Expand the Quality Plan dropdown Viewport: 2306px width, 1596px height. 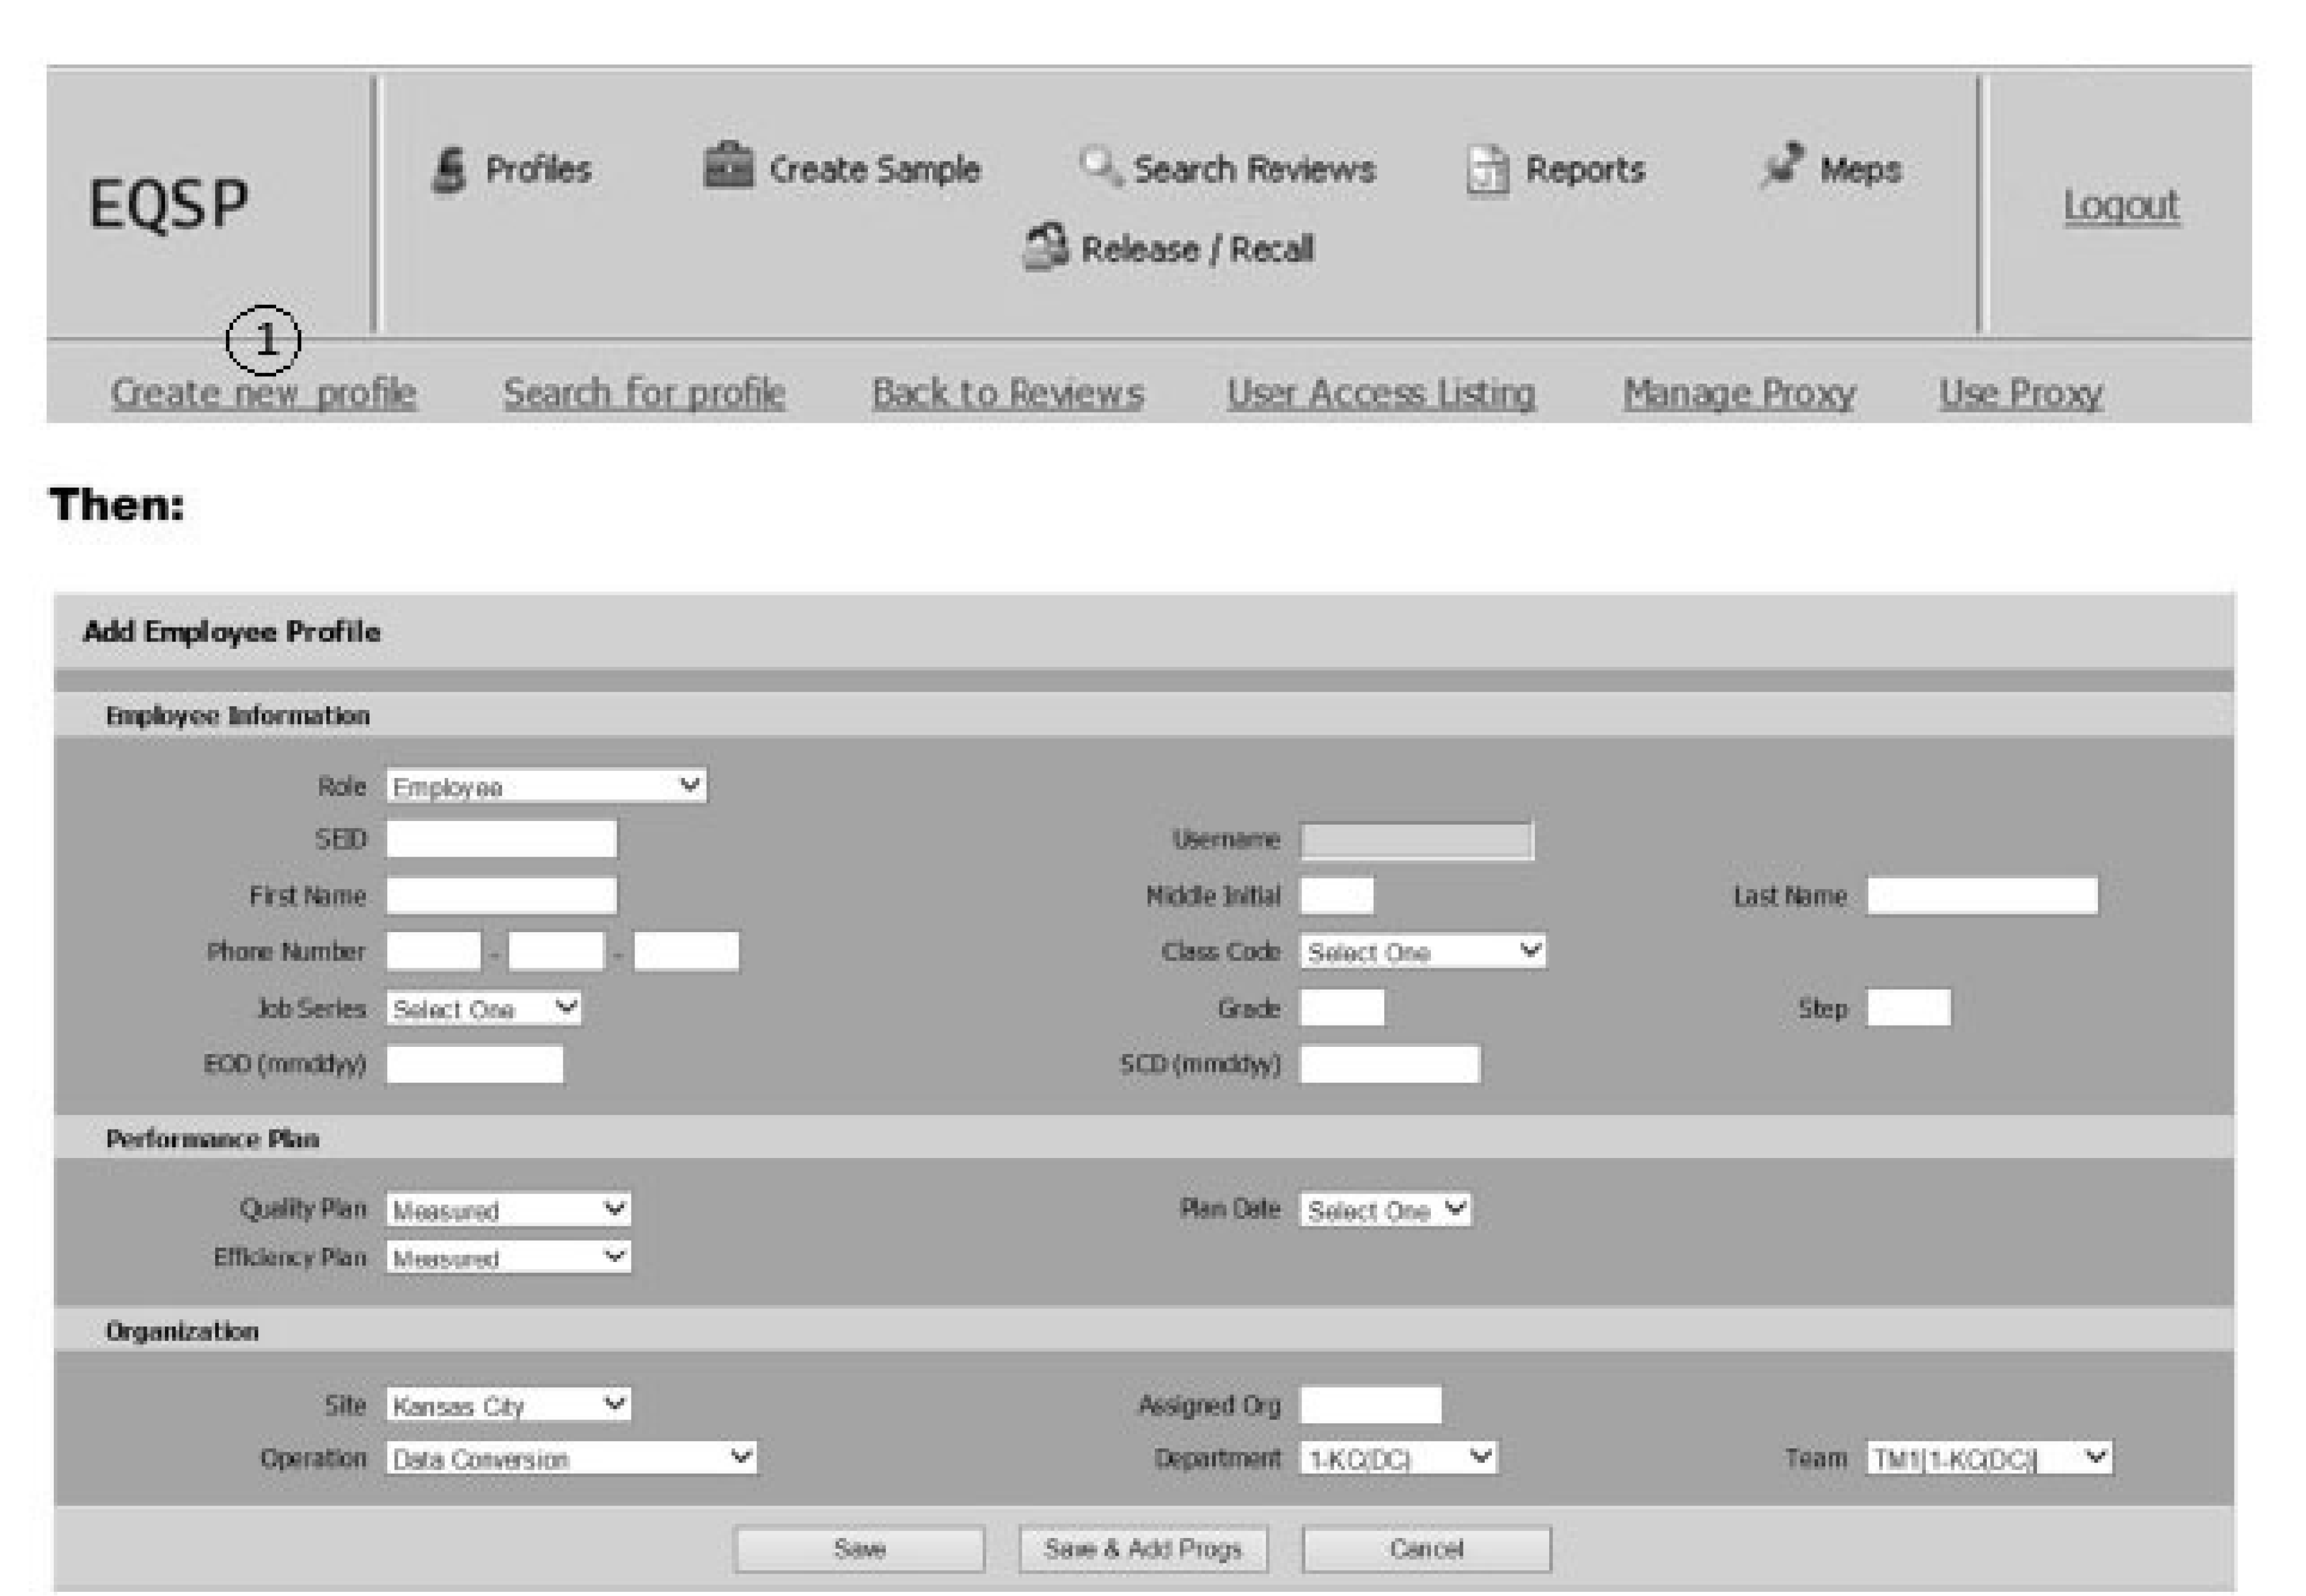point(508,1210)
